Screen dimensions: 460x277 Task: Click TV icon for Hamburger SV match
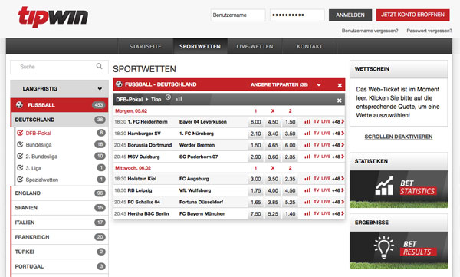(x=316, y=134)
